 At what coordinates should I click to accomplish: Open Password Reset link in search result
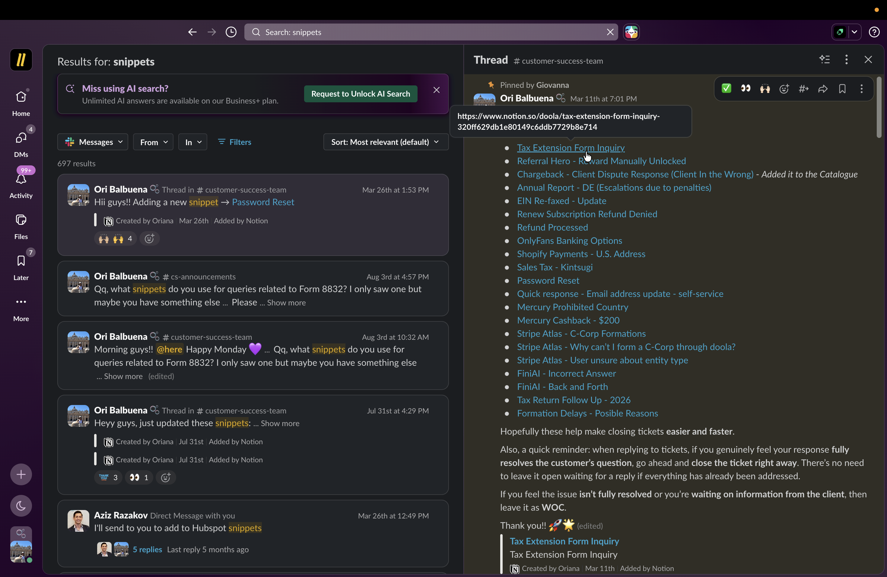[263, 202]
